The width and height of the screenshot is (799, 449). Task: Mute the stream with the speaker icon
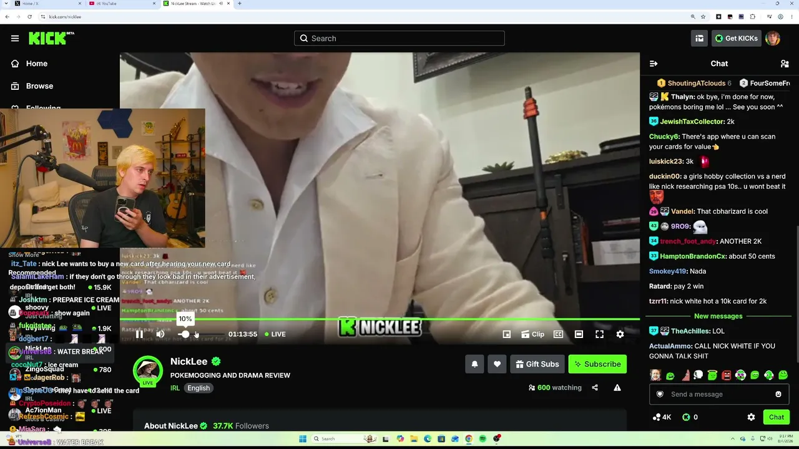point(160,334)
